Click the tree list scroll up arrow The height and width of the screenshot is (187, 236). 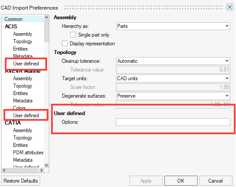coord(47,17)
